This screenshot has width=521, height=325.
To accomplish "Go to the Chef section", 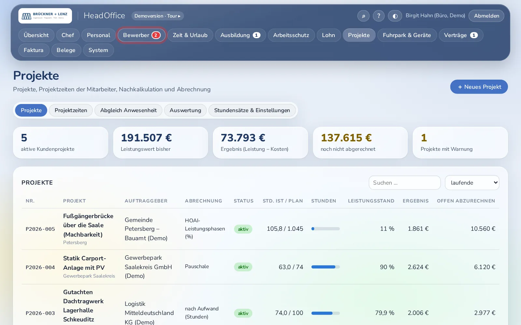I will pyautogui.click(x=68, y=35).
